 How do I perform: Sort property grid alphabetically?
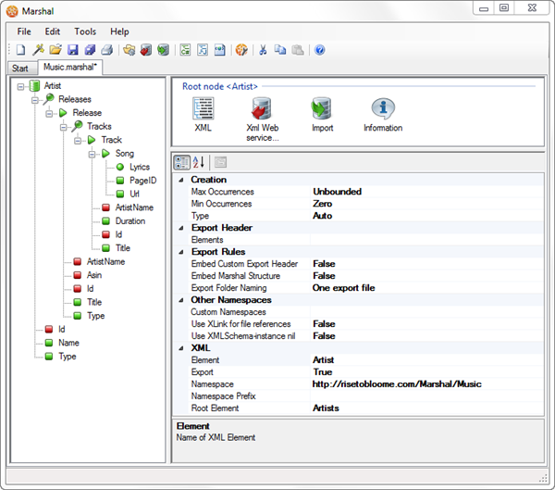199,162
